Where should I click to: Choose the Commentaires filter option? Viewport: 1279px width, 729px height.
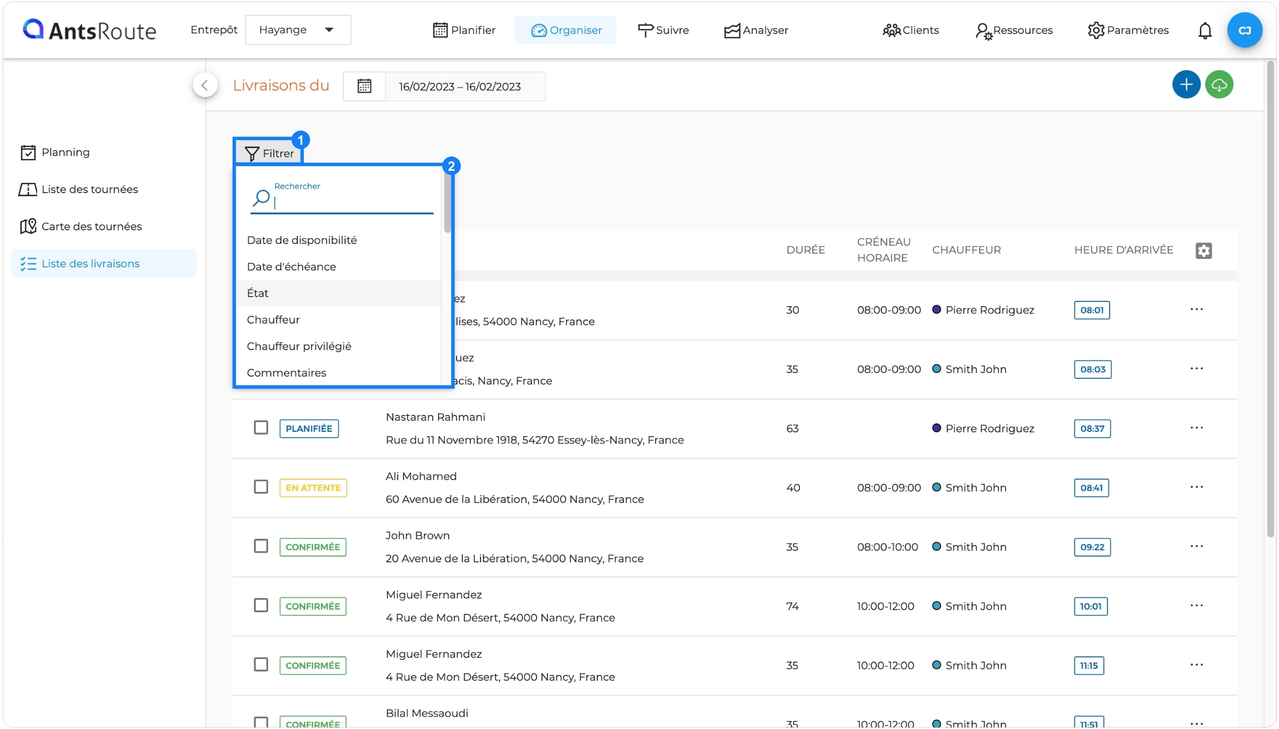coord(338,372)
